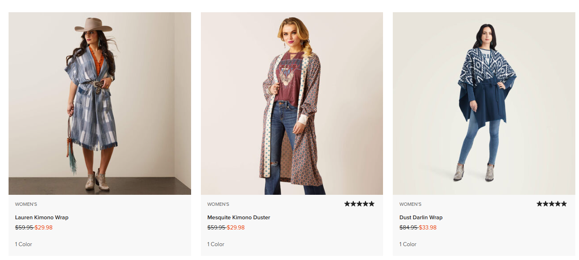Select the first star under Mesquite Kimono Duster
The width and height of the screenshot is (579, 260).
(348, 203)
